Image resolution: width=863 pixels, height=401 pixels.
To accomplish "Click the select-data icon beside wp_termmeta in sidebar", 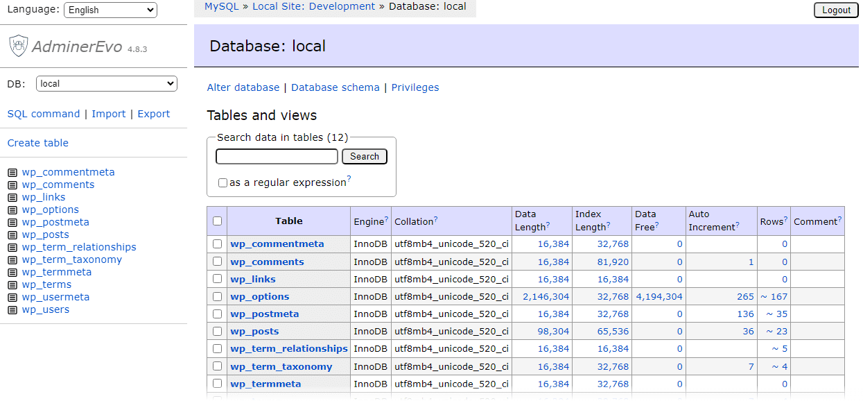I will [12, 273].
